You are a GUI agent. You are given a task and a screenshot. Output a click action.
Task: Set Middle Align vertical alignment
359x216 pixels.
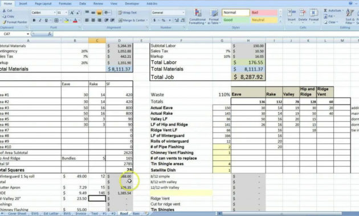93,13
